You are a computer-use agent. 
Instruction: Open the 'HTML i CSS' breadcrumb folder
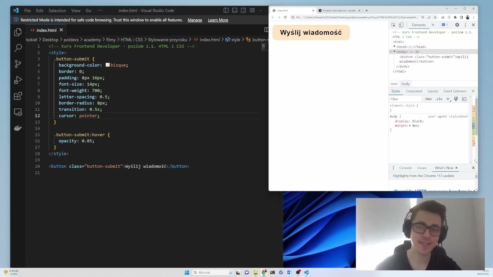132,40
